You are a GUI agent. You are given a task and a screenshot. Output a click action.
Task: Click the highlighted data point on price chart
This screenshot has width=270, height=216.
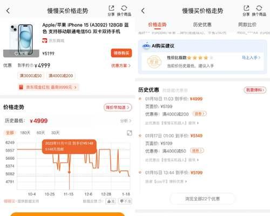point(69,172)
